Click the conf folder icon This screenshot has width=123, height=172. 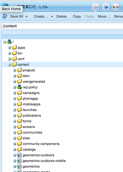coord(15,59)
